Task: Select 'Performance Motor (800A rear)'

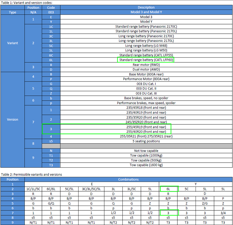Action: tap(146, 79)
